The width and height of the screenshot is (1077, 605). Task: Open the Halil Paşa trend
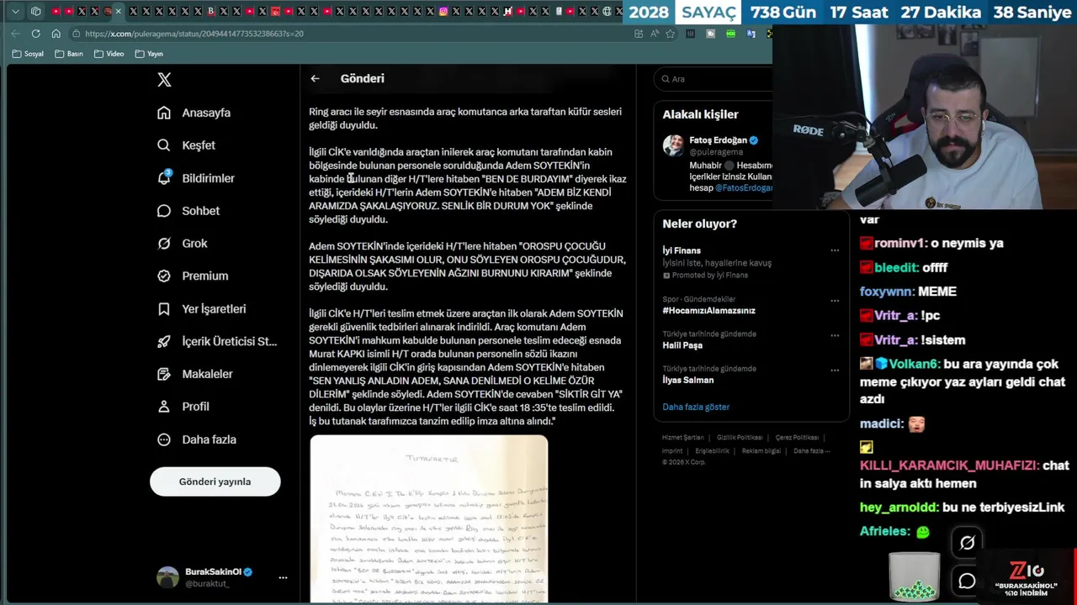[x=682, y=345]
